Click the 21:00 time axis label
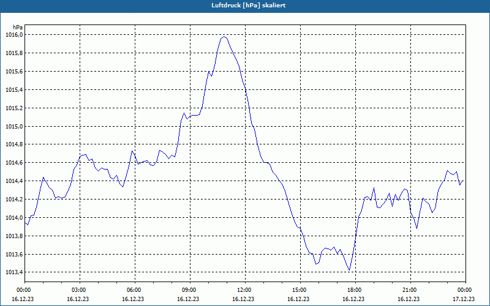The image size is (490, 306). [x=410, y=290]
